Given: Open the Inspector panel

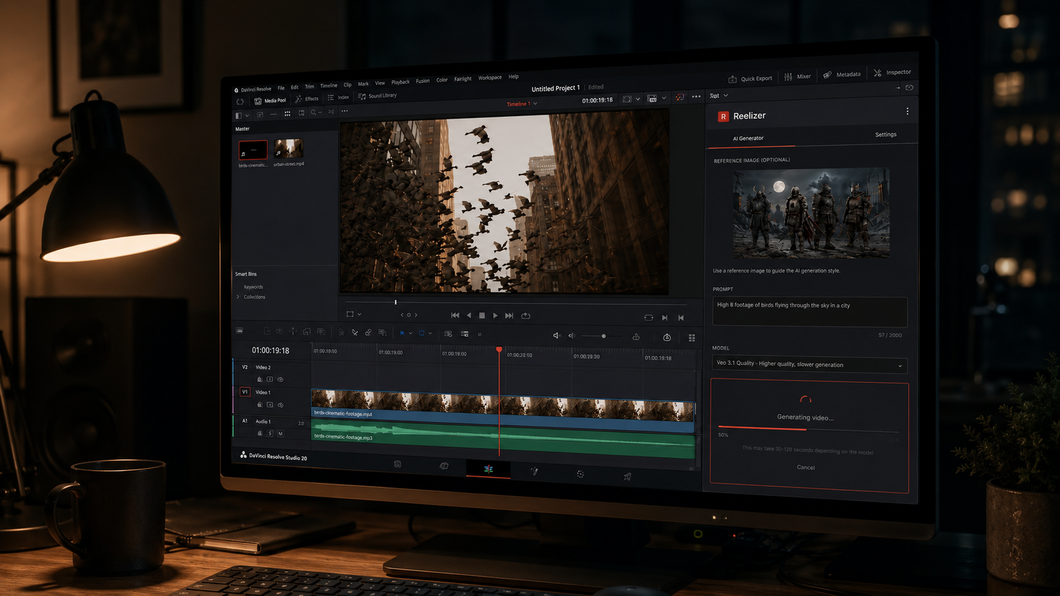Looking at the screenshot, I should coord(893,72).
